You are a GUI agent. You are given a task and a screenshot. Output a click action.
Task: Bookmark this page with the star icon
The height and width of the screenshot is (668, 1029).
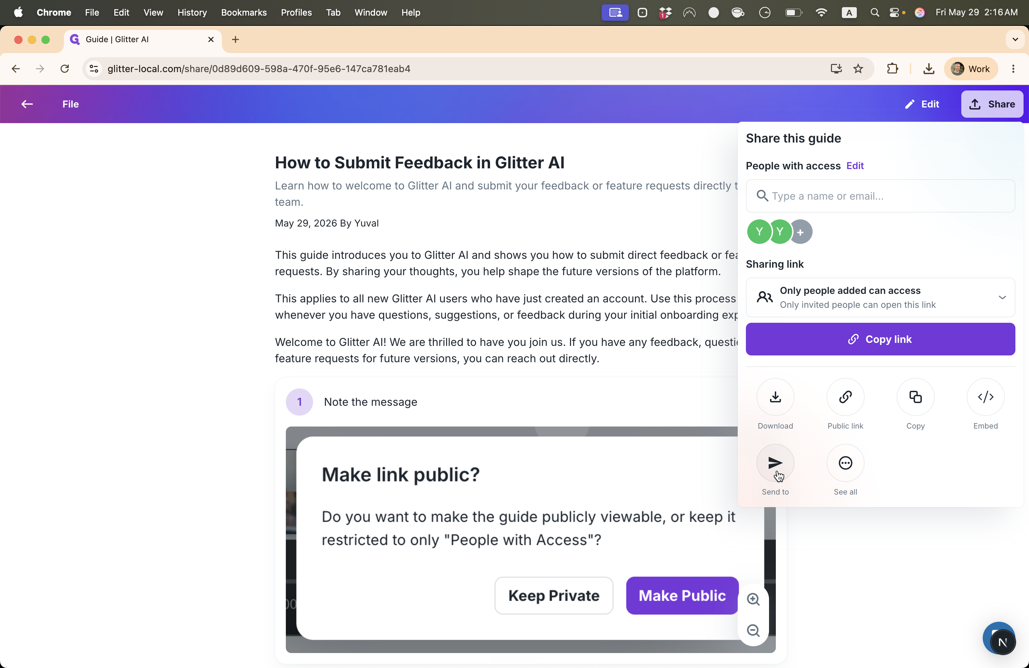(858, 69)
